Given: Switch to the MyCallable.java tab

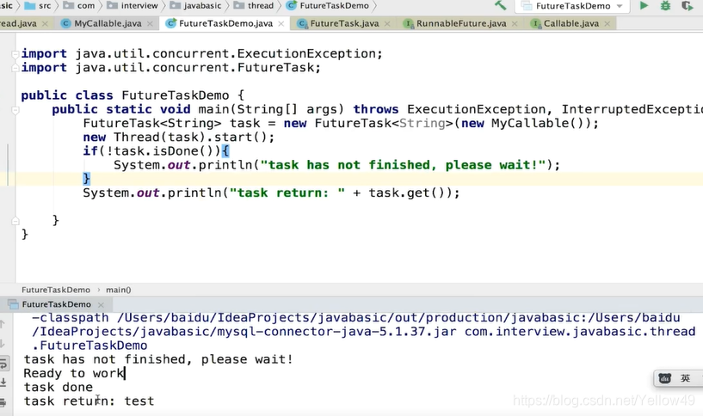Looking at the screenshot, I should [108, 23].
